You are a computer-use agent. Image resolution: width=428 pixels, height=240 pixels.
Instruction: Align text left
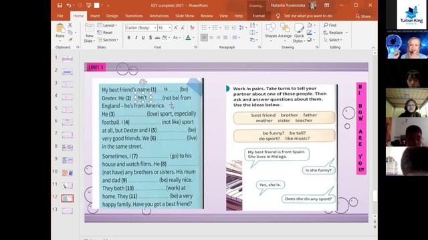click(204, 37)
